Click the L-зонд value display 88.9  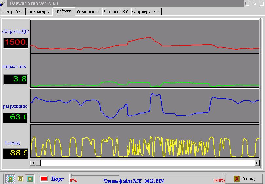16,153
